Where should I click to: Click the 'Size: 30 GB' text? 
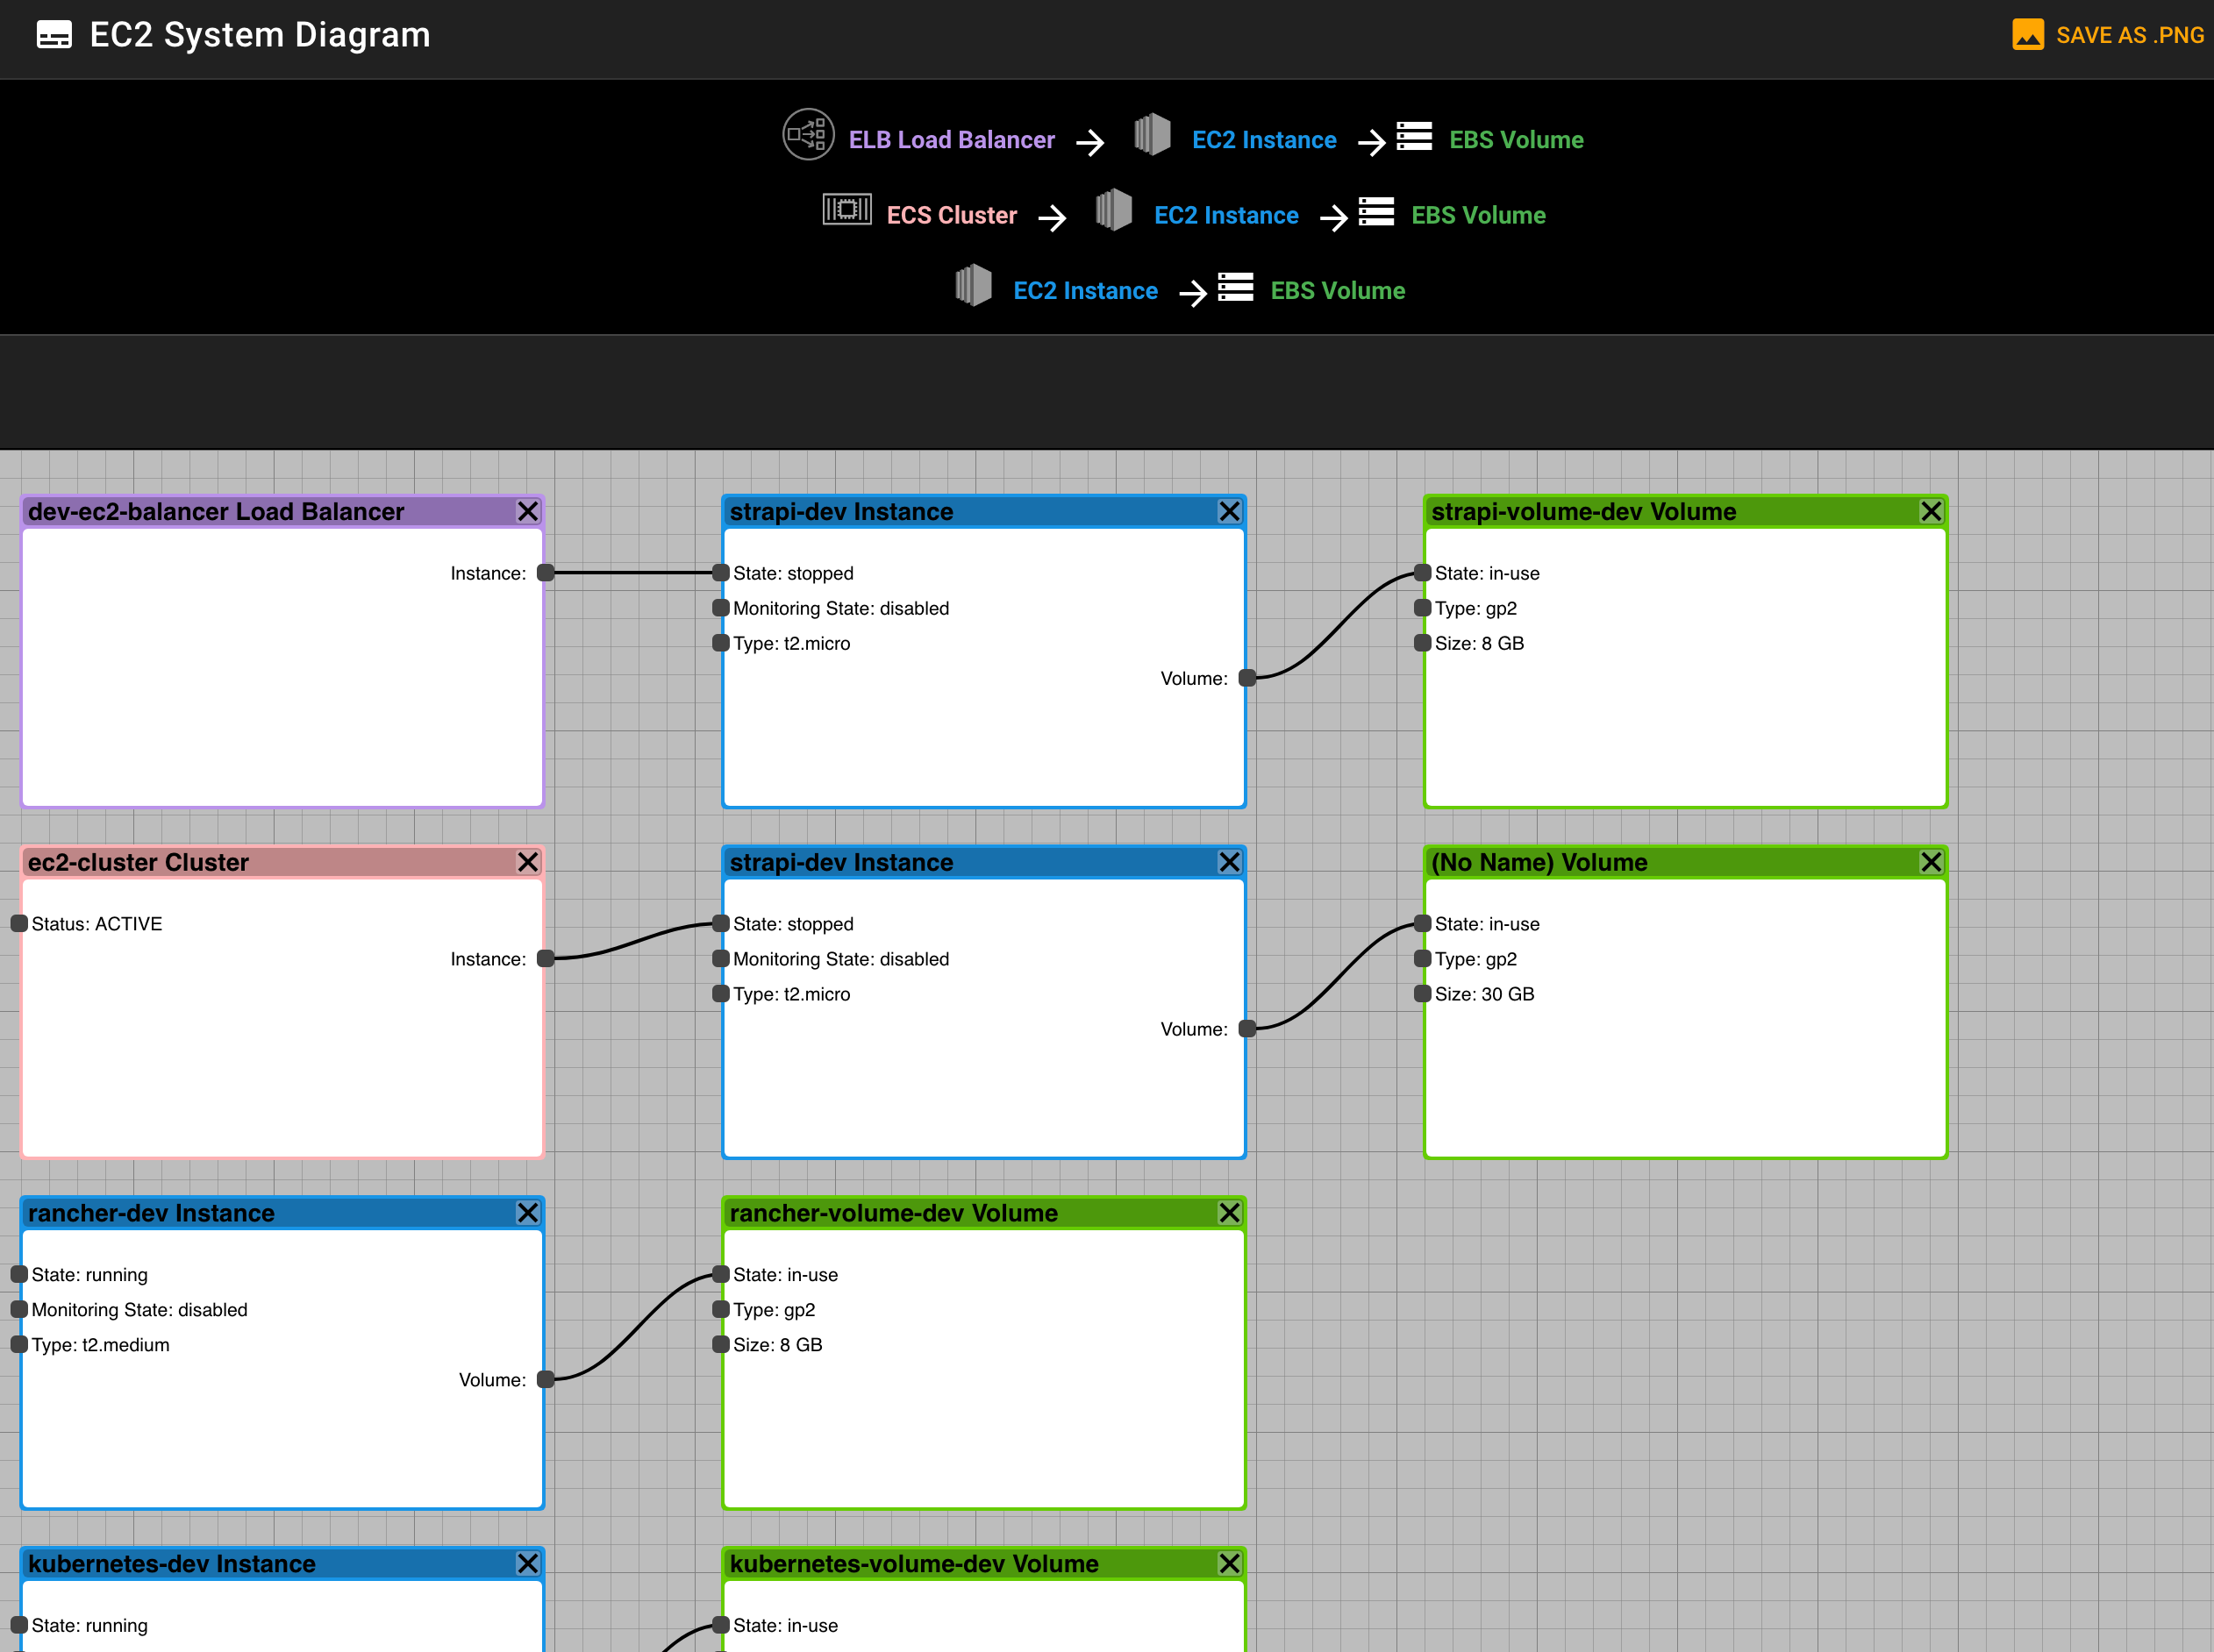point(1485,994)
